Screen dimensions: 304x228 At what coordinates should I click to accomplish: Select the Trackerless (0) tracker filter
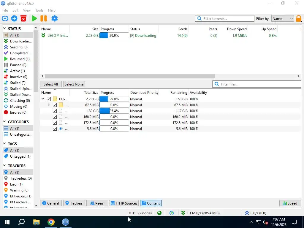pyautogui.click(x=18, y=178)
